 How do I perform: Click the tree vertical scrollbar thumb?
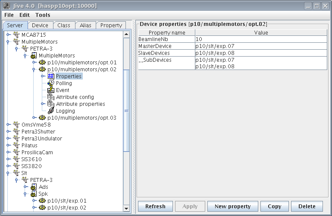[x=126, y=111]
